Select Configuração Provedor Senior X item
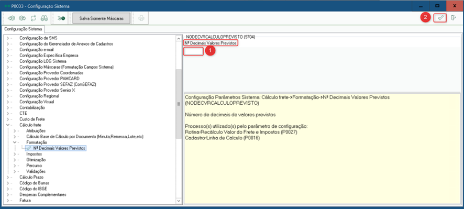 tap(47, 90)
